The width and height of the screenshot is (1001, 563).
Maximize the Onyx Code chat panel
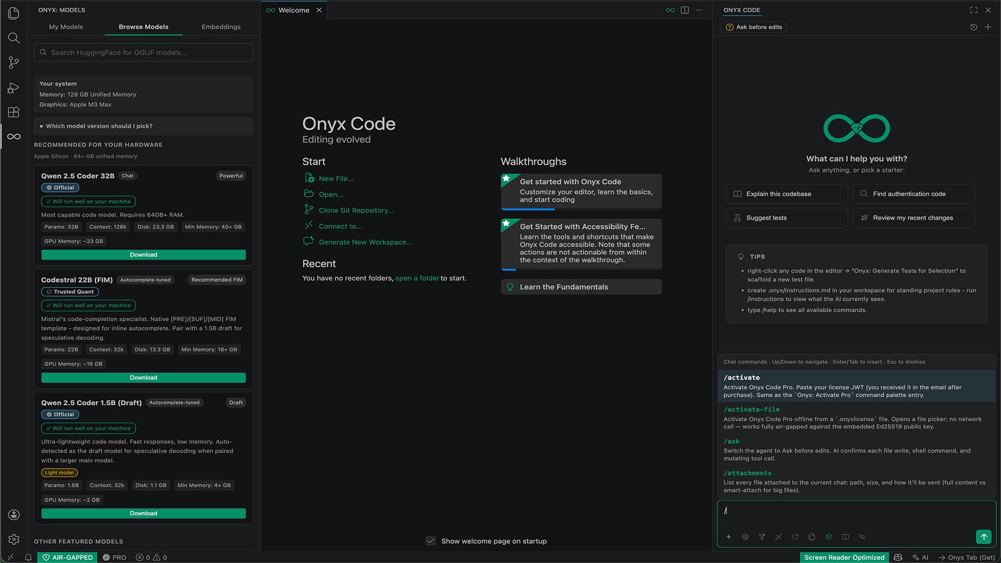click(973, 10)
